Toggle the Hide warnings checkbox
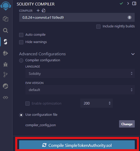The image size is (140, 151). pyautogui.click(x=21, y=42)
